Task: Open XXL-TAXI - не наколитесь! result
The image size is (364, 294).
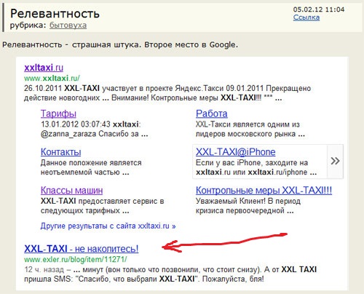Action: [x=82, y=249]
